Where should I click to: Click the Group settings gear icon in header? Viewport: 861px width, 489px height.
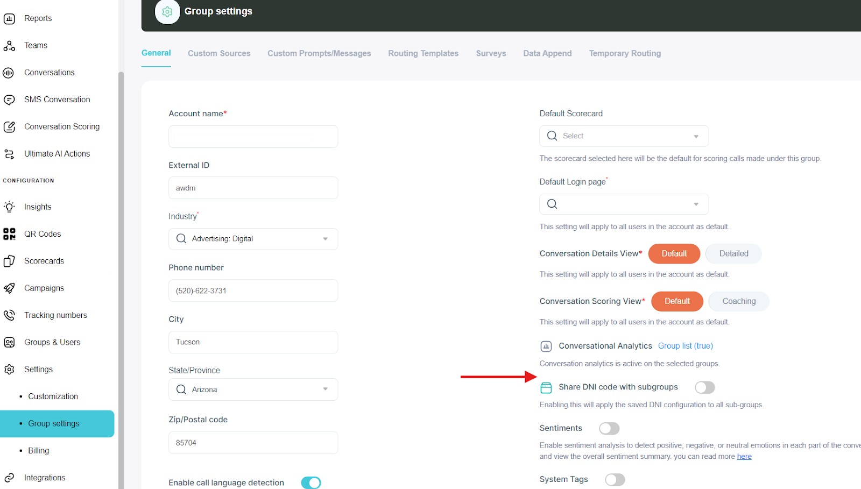167,12
